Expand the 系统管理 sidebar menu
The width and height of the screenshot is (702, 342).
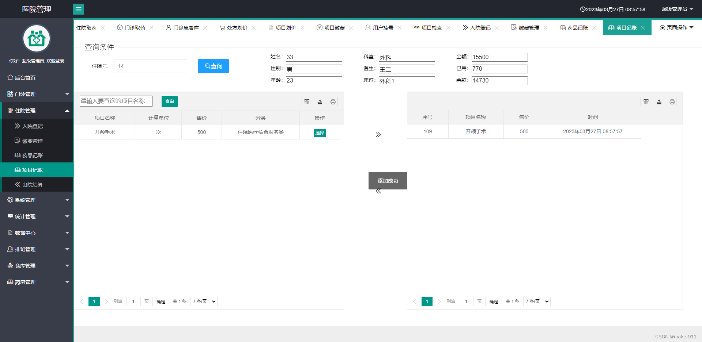tap(37, 200)
